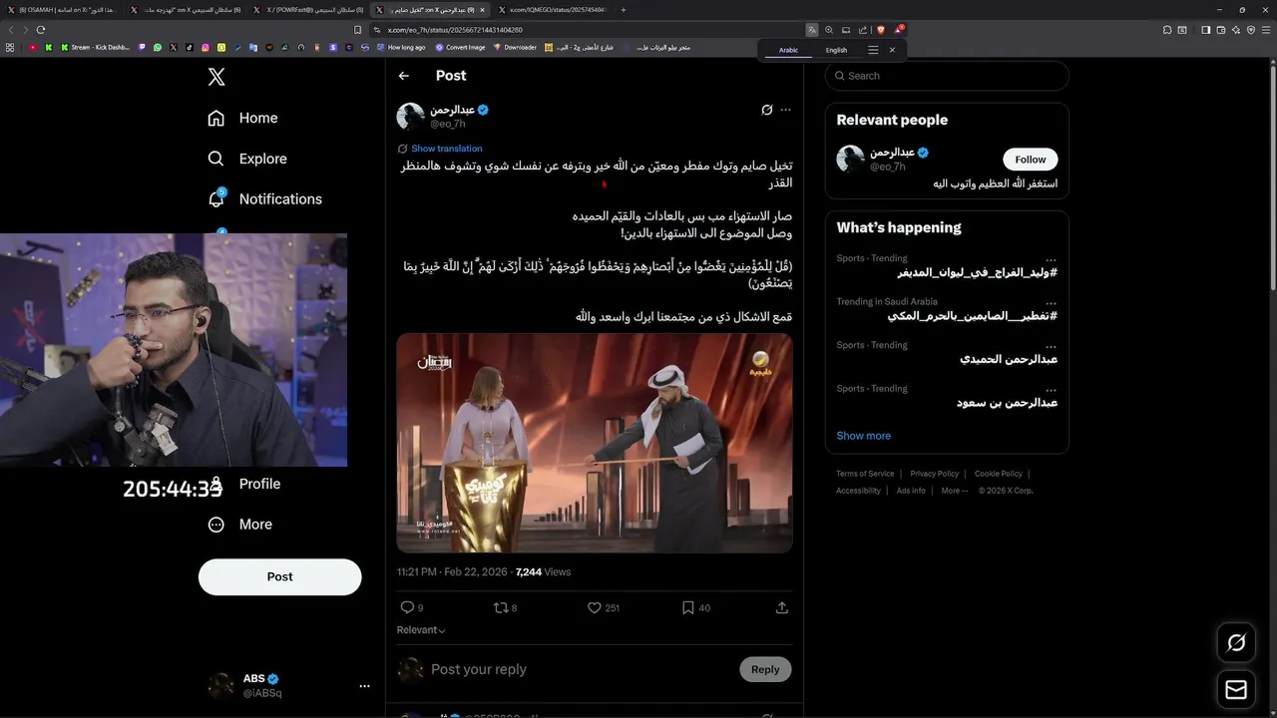Switch to the POWRFast browser tab
Screen dimensions: 1277x718
click(x=308, y=10)
